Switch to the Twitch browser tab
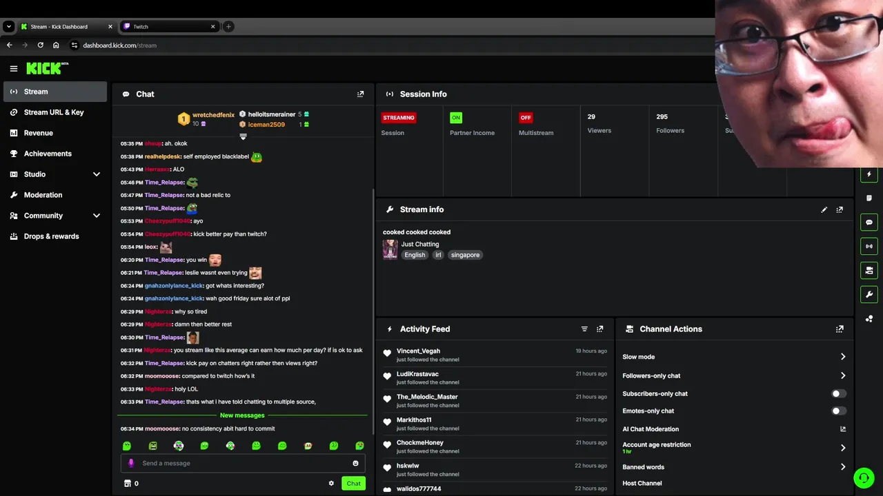Screen dimensions: 883x496 (169, 26)
